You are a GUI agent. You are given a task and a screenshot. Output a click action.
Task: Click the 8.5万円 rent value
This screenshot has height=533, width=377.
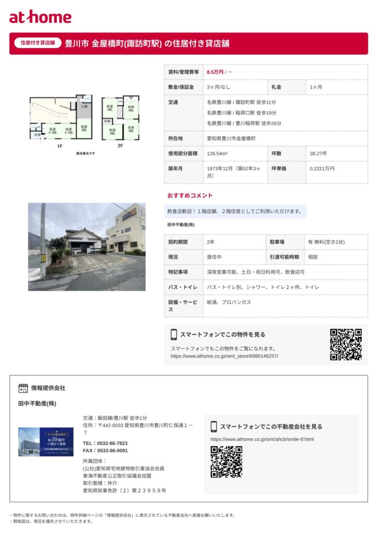[x=215, y=72]
